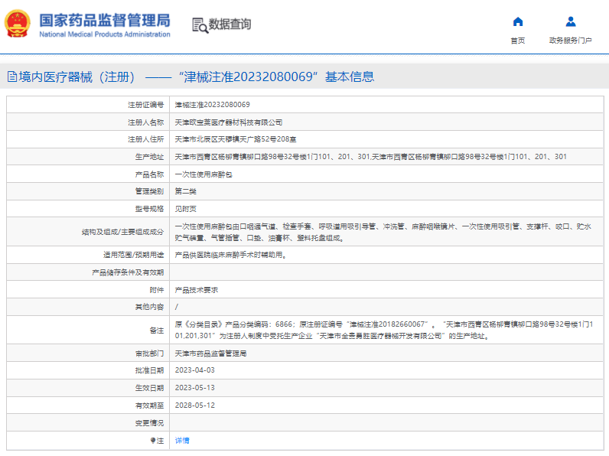The width and height of the screenshot is (609, 456).
Task: Click the national emblem logo
Action: point(18,24)
